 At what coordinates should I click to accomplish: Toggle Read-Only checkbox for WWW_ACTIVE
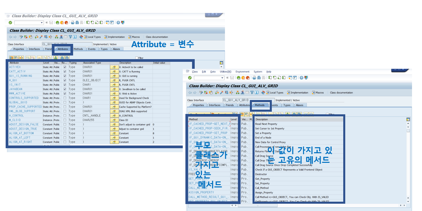tap(65, 93)
